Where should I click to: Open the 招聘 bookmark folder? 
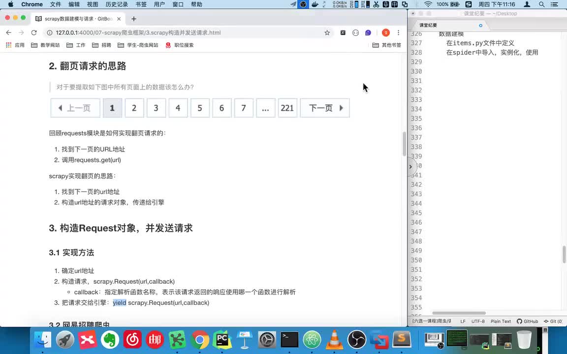coord(101,45)
